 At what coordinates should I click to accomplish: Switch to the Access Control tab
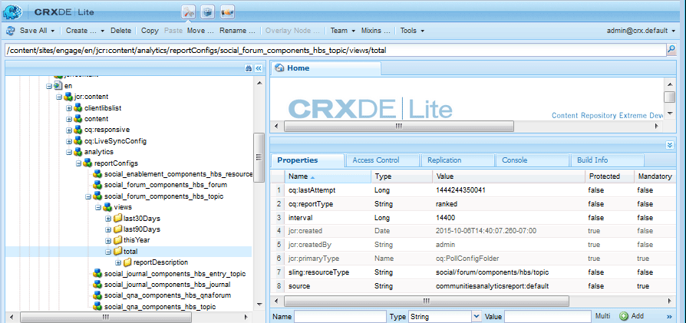point(376,160)
